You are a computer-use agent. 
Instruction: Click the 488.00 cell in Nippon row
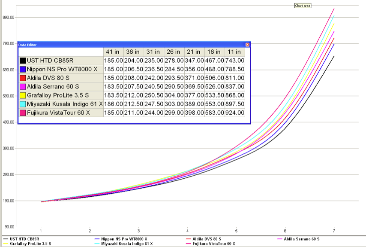pyautogui.click(x=215, y=70)
